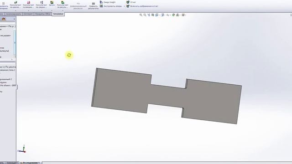Expand the results advisor dropdown arrow
Image resolution: width=292 pixels, height=164 pixels.
pos(63,10)
